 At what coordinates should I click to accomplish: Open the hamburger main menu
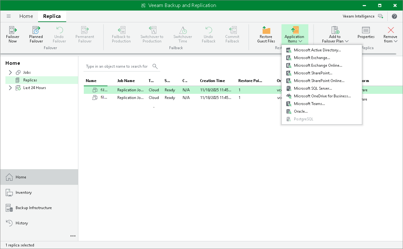click(9, 16)
